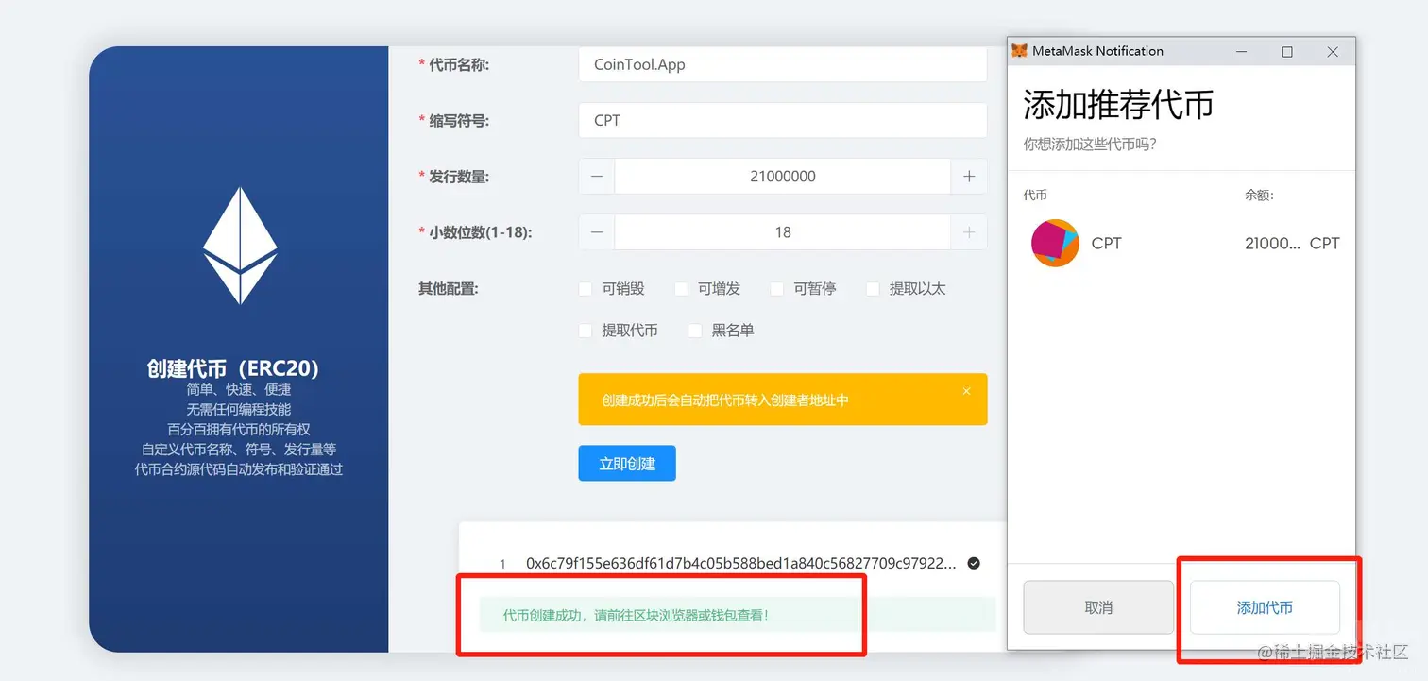Image resolution: width=1428 pixels, height=681 pixels.
Task: Enable the 可销毁 checkbox
Action: coord(586,289)
